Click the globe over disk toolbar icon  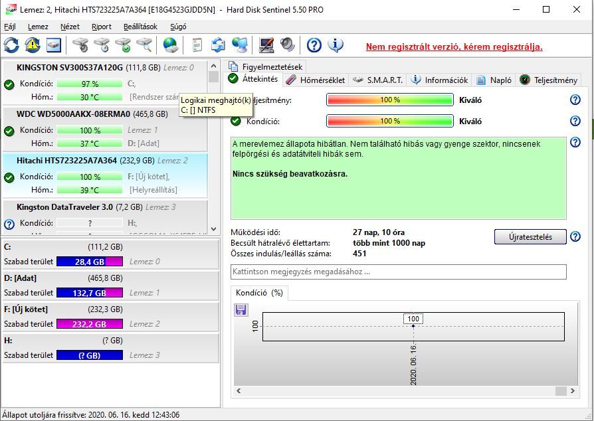pos(171,45)
